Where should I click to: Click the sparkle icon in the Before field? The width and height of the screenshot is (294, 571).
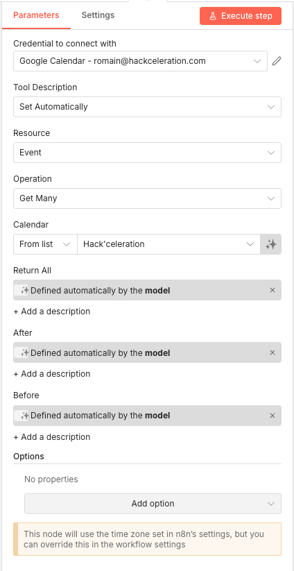pos(24,416)
